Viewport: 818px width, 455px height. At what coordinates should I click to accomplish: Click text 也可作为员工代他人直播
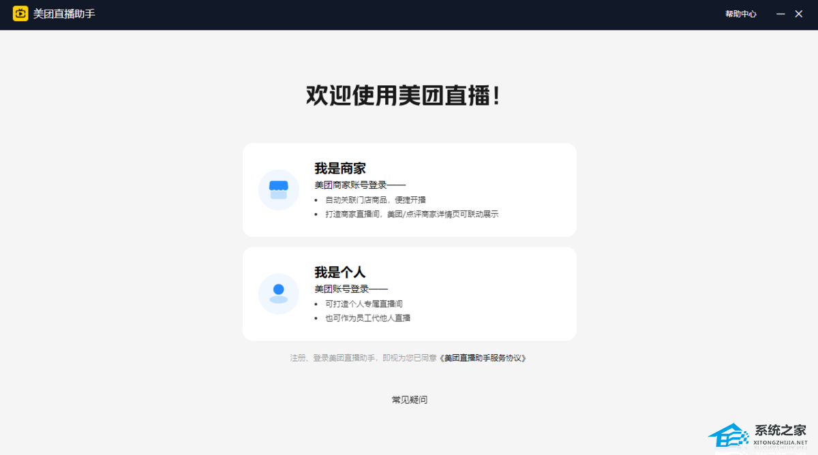tap(367, 318)
